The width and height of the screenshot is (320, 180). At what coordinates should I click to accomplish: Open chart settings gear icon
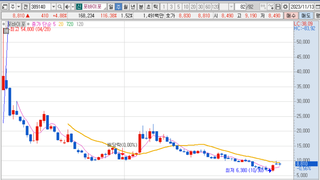point(285,7)
